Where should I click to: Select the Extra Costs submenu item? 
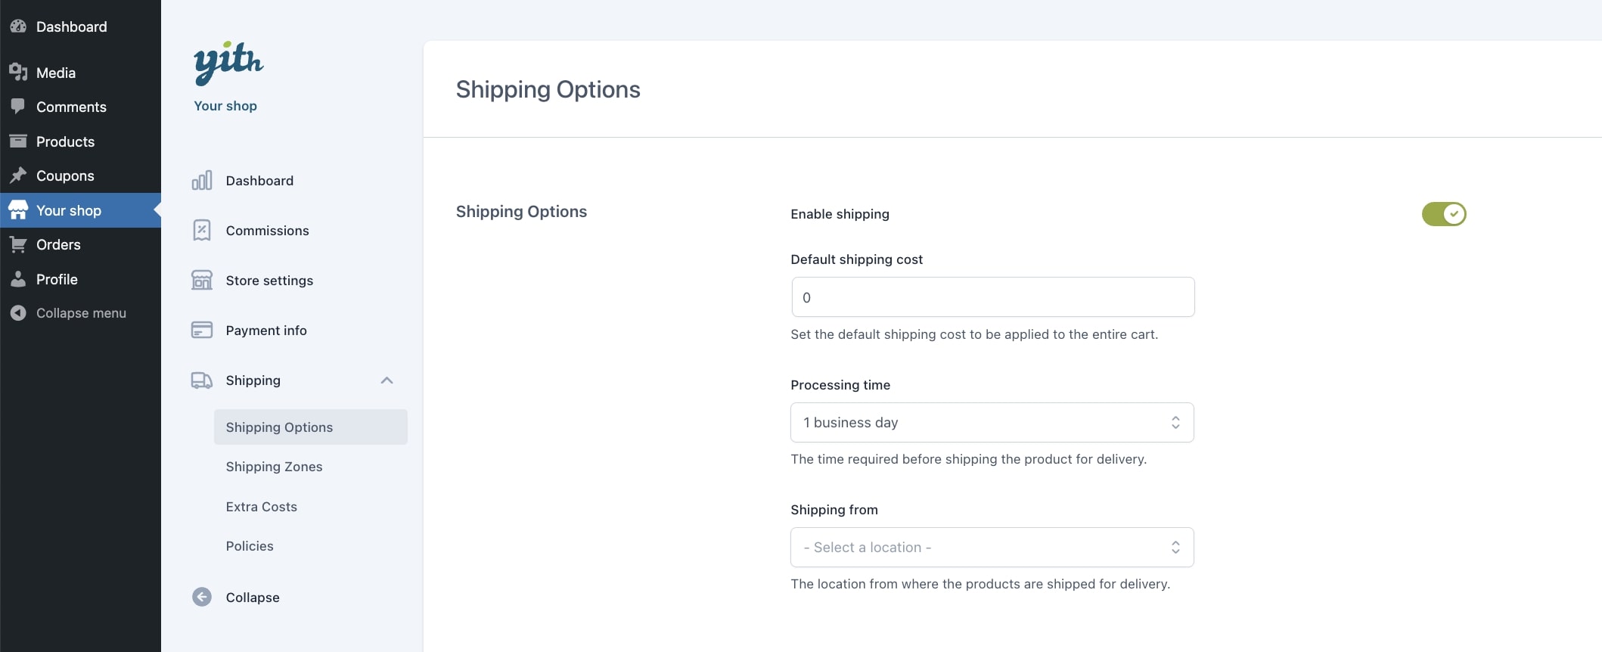point(261,507)
